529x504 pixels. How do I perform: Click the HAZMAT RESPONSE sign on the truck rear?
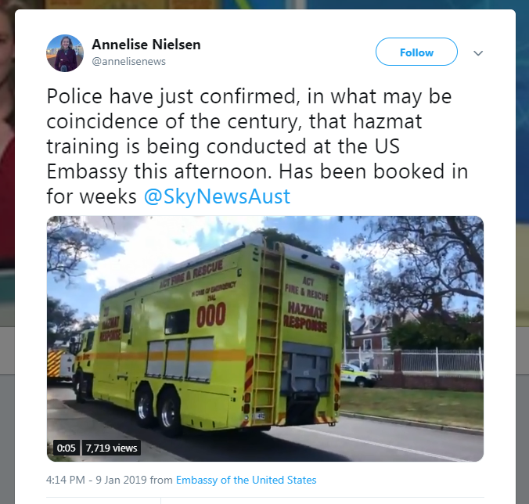[x=306, y=318]
